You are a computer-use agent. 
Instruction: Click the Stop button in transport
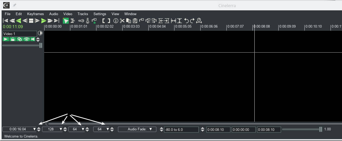[x=31, y=20]
